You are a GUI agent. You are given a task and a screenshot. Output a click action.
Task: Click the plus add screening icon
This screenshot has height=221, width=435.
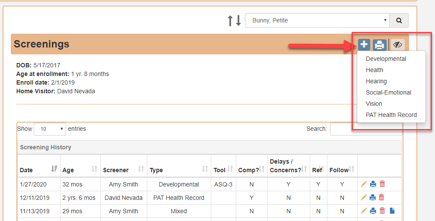(364, 44)
